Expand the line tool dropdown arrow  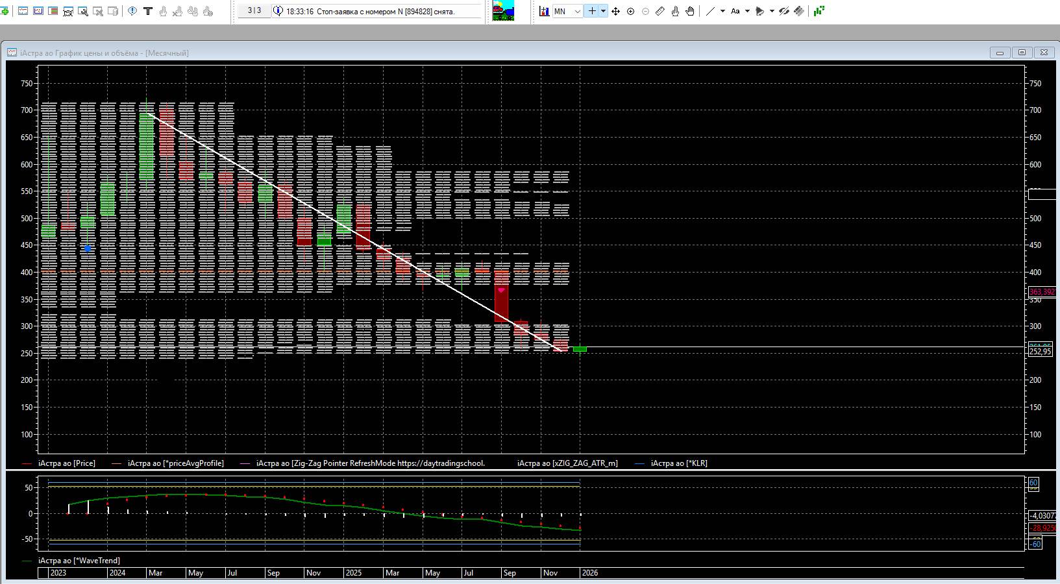point(722,11)
